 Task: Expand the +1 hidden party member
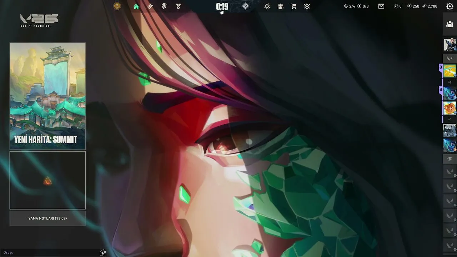coord(450,120)
